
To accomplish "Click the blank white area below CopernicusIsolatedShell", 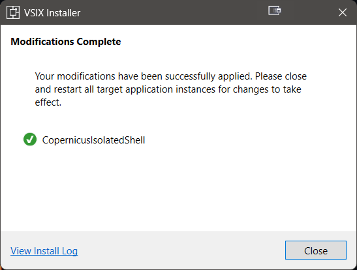I will [x=178, y=187].
